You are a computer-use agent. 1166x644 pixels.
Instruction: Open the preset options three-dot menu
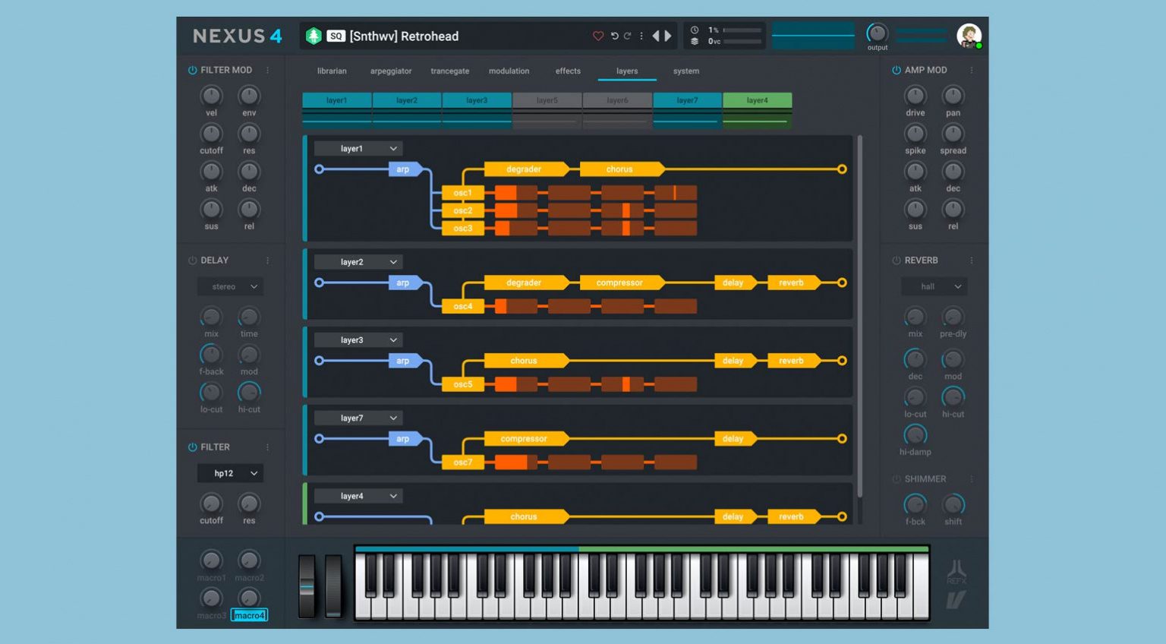(x=641, y=36)
